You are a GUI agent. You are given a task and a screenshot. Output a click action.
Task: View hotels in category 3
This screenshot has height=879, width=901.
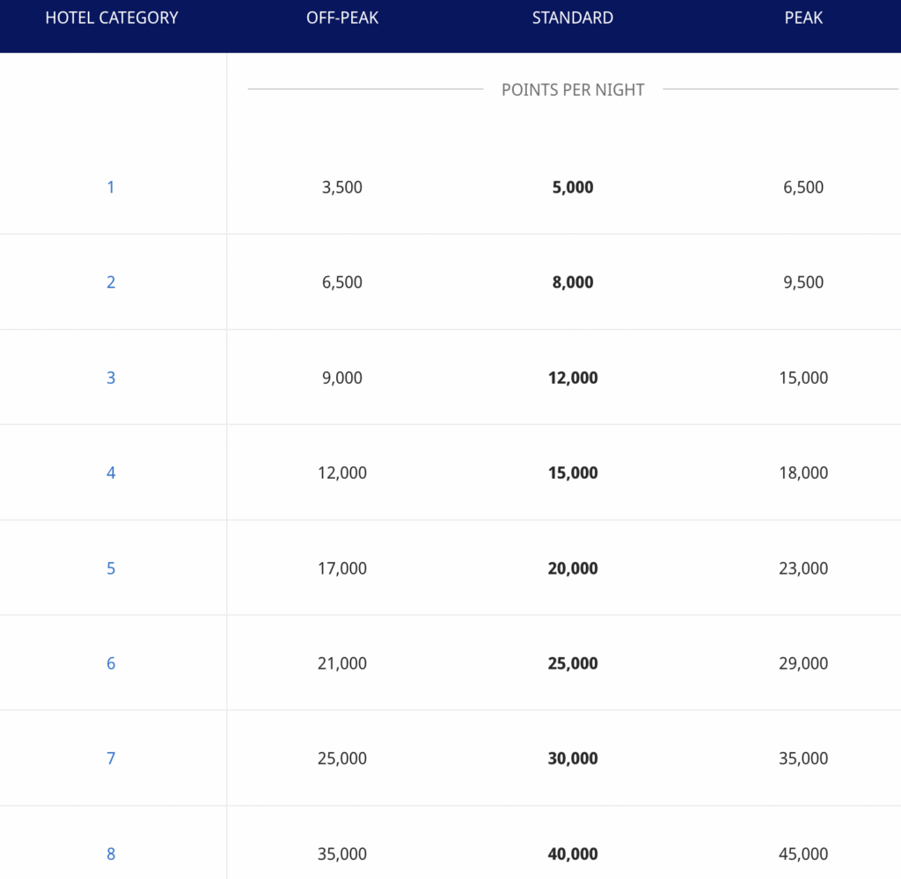111,377
